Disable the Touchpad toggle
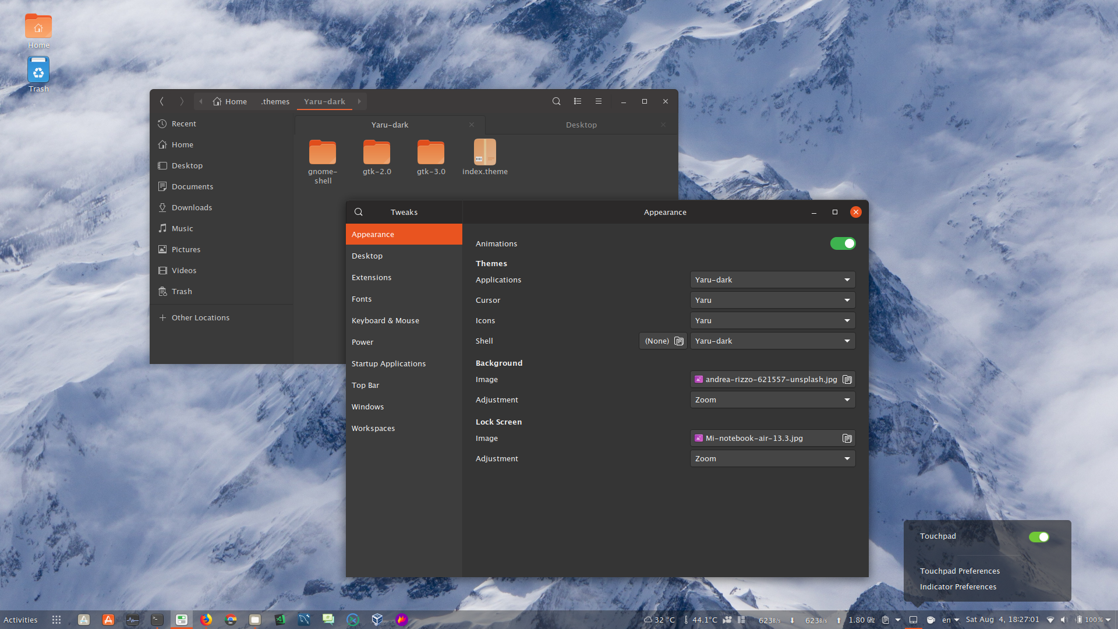Viewport: 1118px width, 629px height. 1040,537
